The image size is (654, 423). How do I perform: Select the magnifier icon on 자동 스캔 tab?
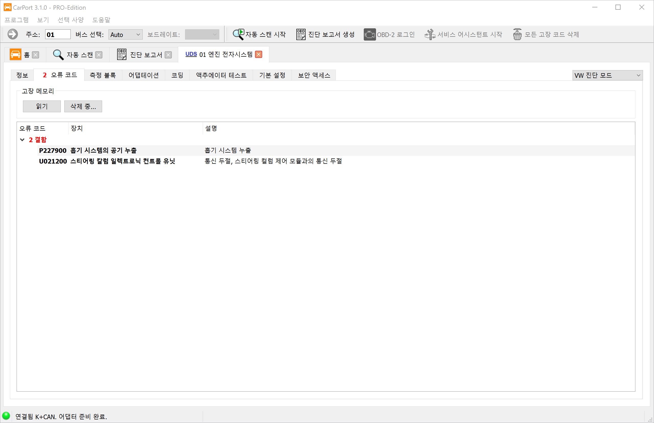click(58, 54)
